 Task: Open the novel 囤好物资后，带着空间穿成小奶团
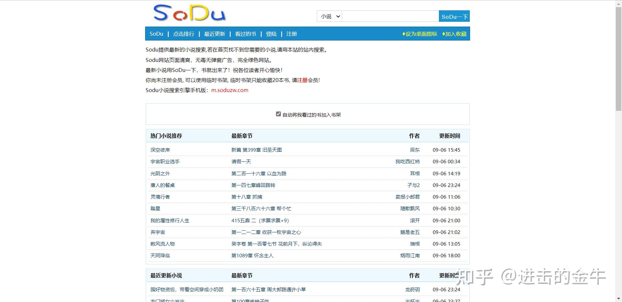point(187,289)
